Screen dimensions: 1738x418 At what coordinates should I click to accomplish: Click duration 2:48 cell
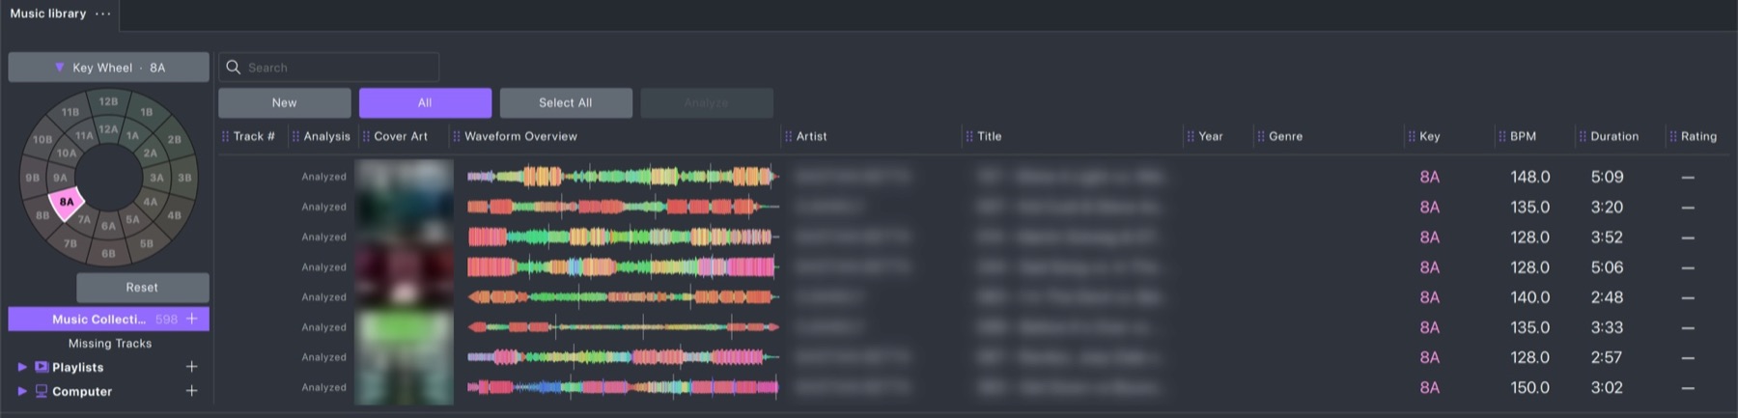click(x=1607, y=297)
